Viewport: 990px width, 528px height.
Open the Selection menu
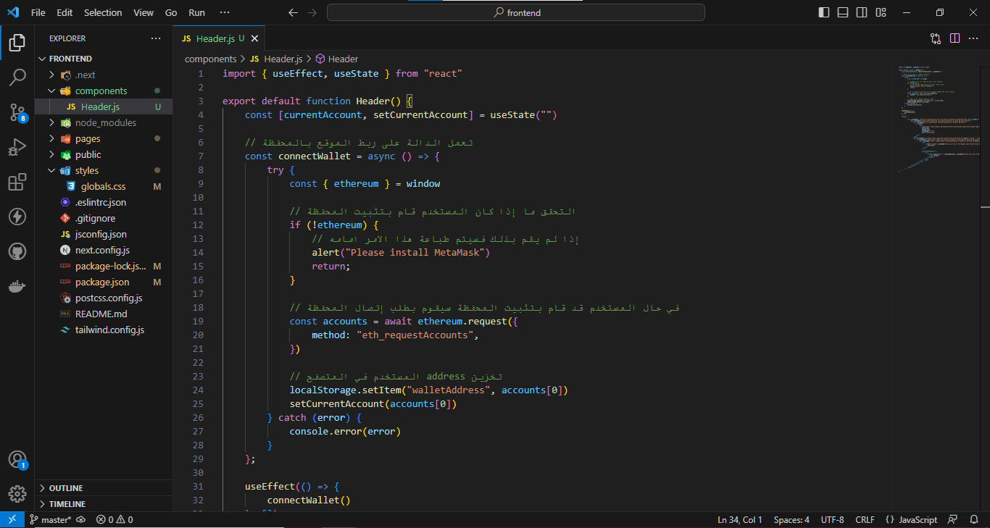[103, 12]
